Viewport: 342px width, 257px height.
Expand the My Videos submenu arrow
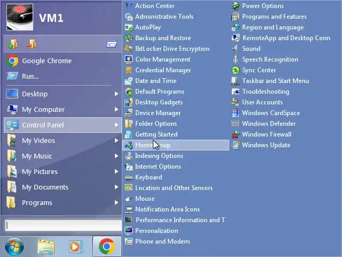(x=116, y=140)
